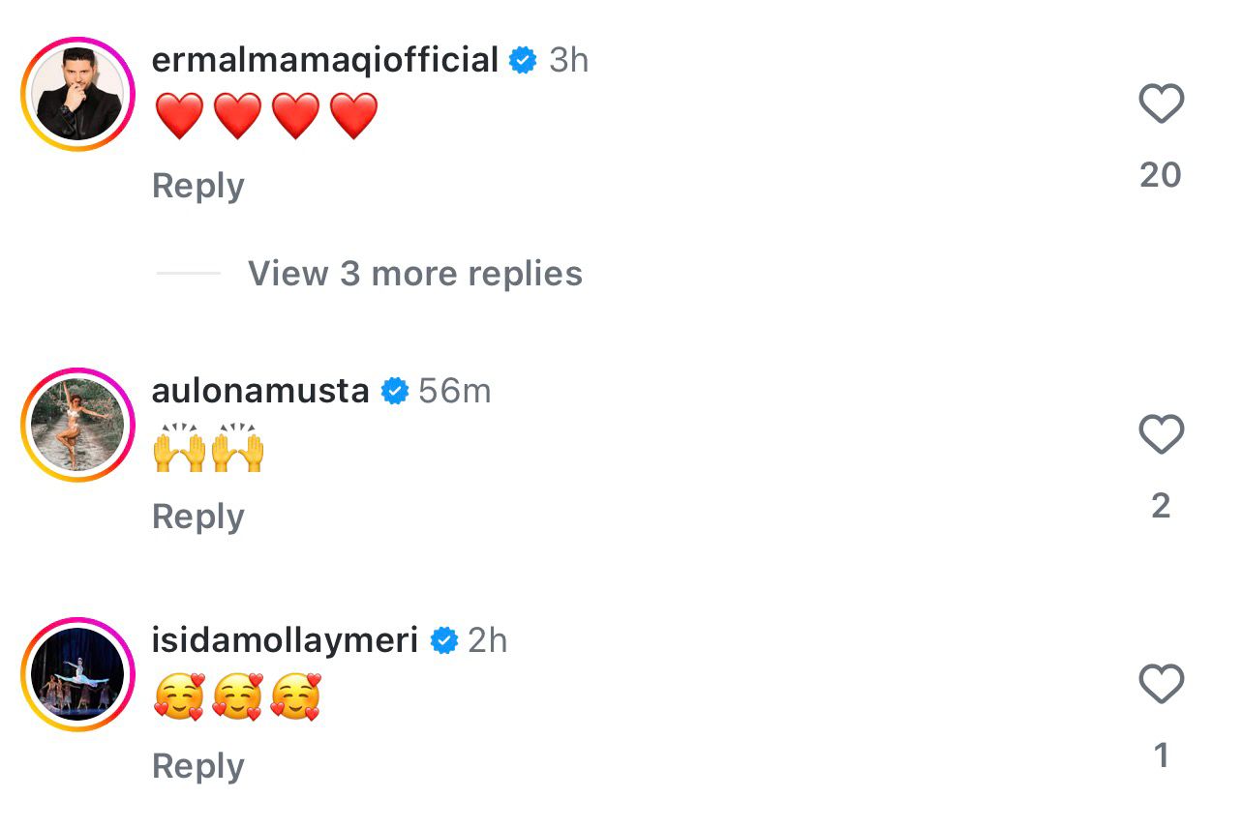View ermalmamaqiofficial's story from avatar
The width and height of the screenshot is (1243, 828).
click(x=77, y=95)
